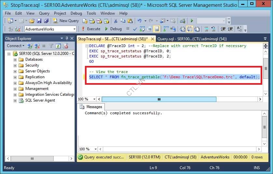The width and height of the screenshot is (273, 174).
Task: Click the Open File folder icon
Action: (x=32, y=21)
